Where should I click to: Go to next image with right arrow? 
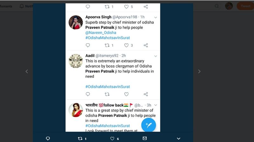[199, 71]
